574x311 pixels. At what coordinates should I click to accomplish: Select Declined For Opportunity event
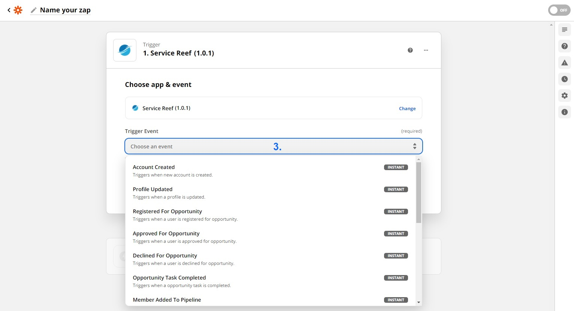tap(270, 259)
